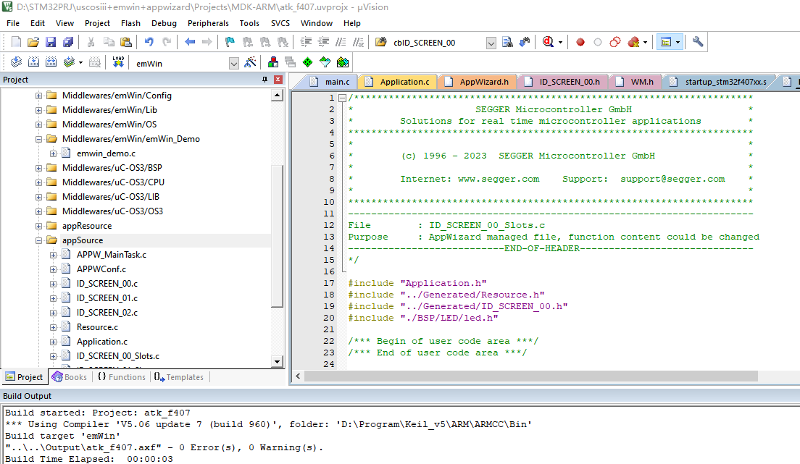The image size is (800, 464).
Task: Click the Batch Build icon
Action: 69,62
